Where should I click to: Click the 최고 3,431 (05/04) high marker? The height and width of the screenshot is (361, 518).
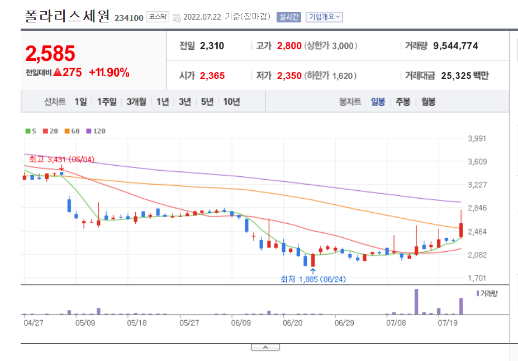point(62,160)
